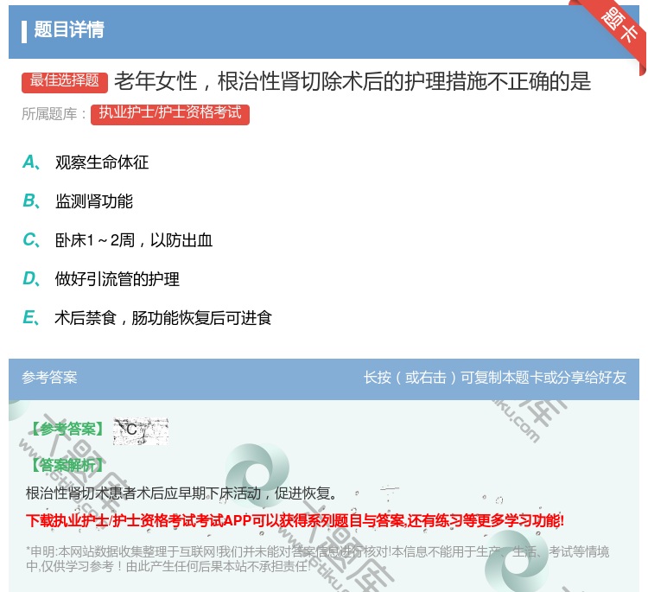Click the question text 老年女性，根治性肾切除术后
The height and width of the screenshot is (592, 648).
(353, 81)
